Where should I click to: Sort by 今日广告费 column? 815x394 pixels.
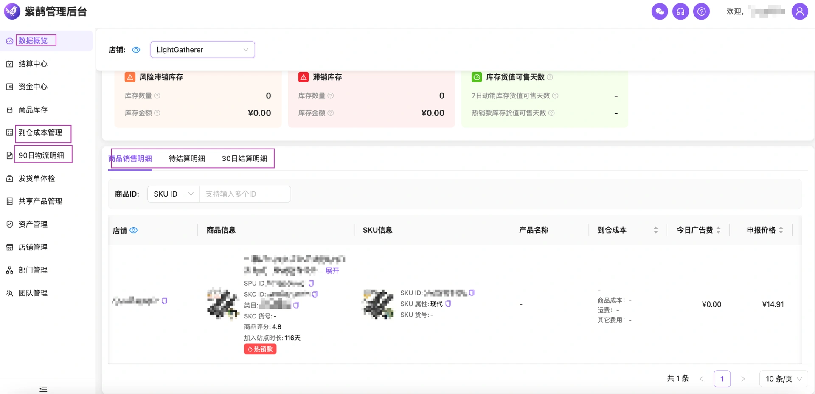pos(719,230)
